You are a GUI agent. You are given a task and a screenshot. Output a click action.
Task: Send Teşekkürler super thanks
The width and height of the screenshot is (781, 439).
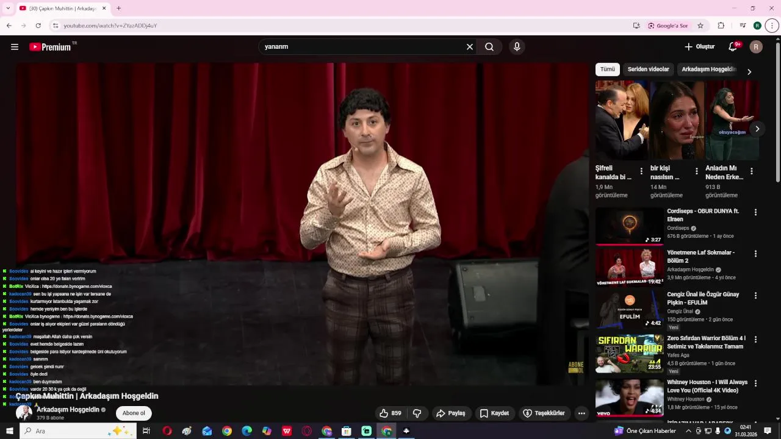coord(544,413)
